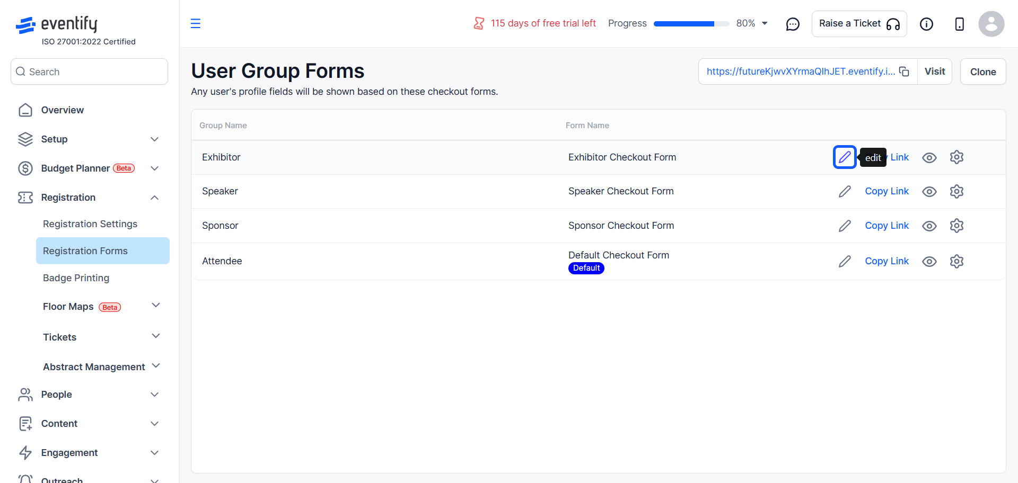Open the event URL link

(801, 71)
